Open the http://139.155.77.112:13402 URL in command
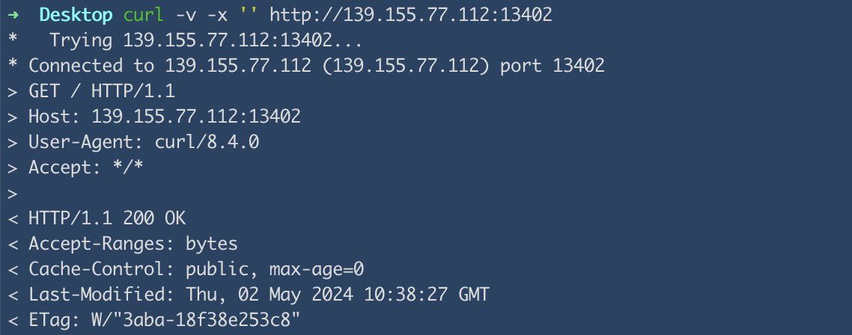Image resolution: width=852 pixels, height=335 pixels. pyautogui.click(x=413, y=14)
